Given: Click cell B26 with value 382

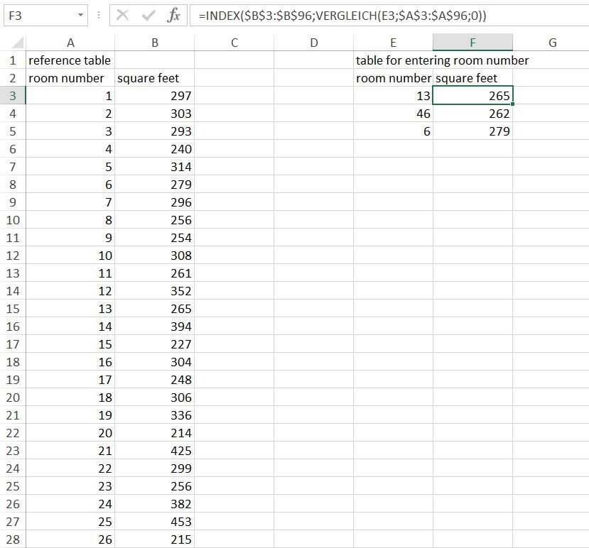Looking at the screenshot, I should (x=154, y=504).
